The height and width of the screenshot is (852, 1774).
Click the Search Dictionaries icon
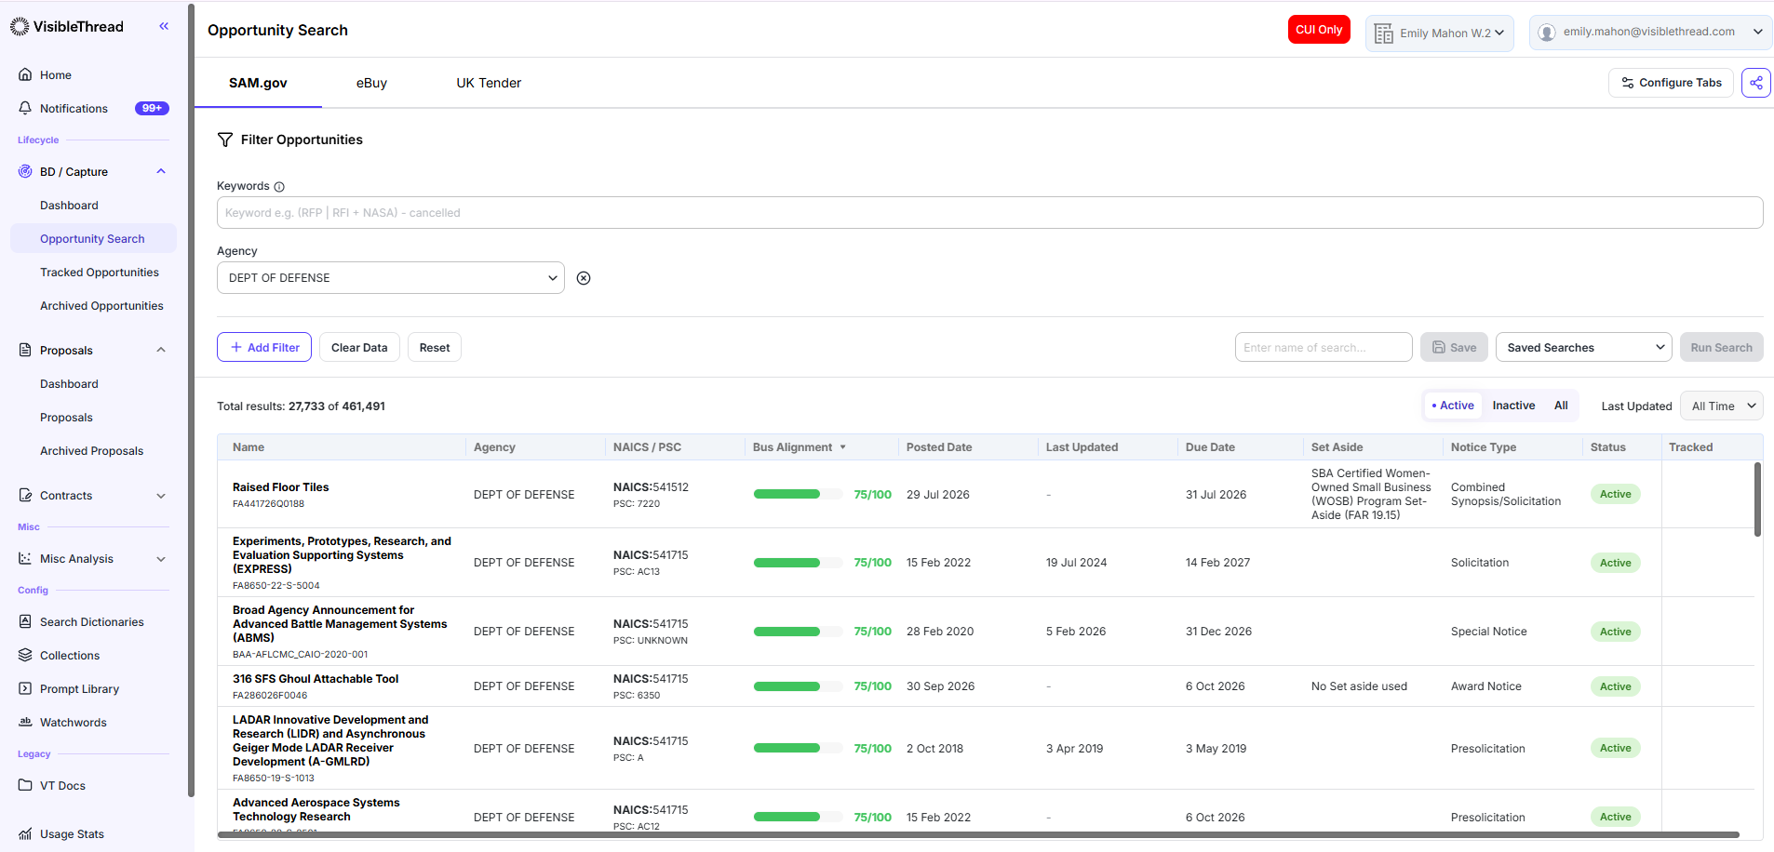click(25, 621)
